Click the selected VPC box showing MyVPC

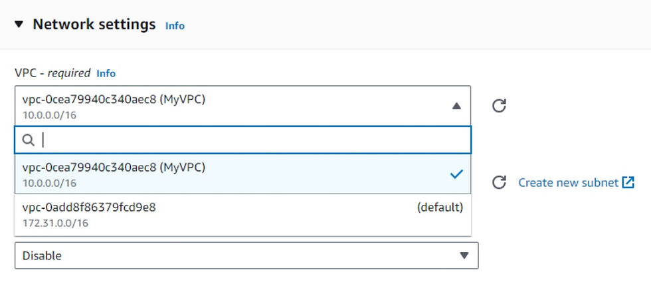click(x=243, y=106)
